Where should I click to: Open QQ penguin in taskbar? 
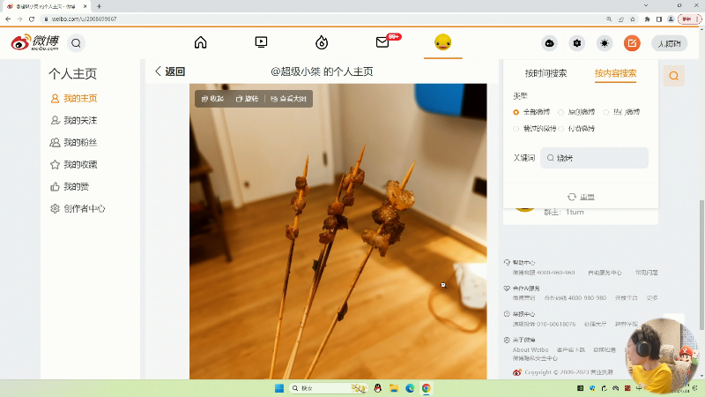coord(378,388)
